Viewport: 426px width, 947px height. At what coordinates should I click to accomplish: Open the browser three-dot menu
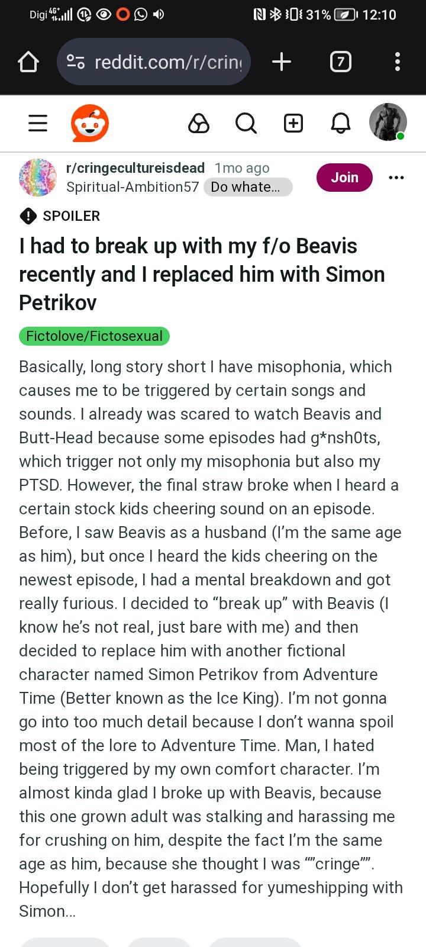point(397,62)
